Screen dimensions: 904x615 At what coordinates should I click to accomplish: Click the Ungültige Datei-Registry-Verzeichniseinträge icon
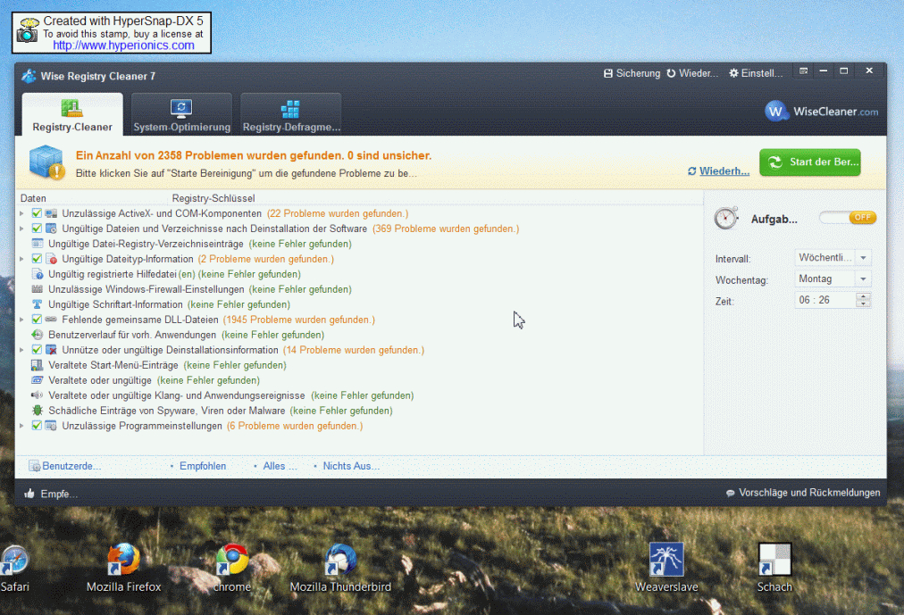coord(38,244)
